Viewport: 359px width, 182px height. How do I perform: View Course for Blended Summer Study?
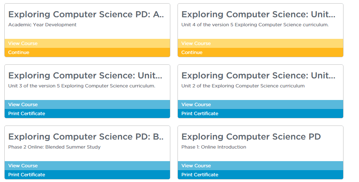point(23,166)
